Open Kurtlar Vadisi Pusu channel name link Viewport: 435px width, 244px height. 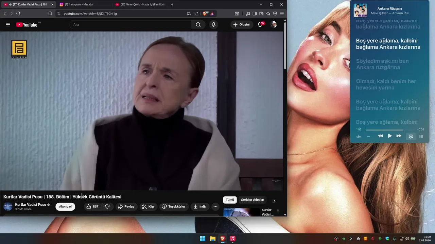31,205
